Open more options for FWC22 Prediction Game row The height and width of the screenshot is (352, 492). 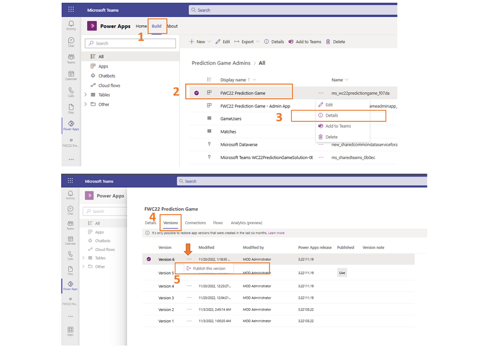pos(321,93)
